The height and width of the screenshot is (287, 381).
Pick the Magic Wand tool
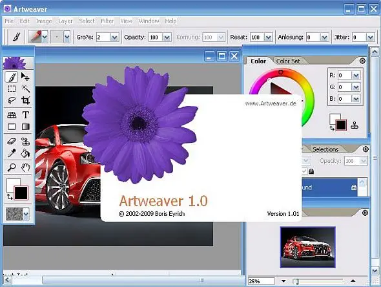point(26,89)
